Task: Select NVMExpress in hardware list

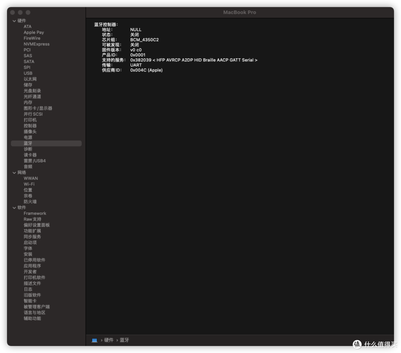Action: tap(36, 44)
